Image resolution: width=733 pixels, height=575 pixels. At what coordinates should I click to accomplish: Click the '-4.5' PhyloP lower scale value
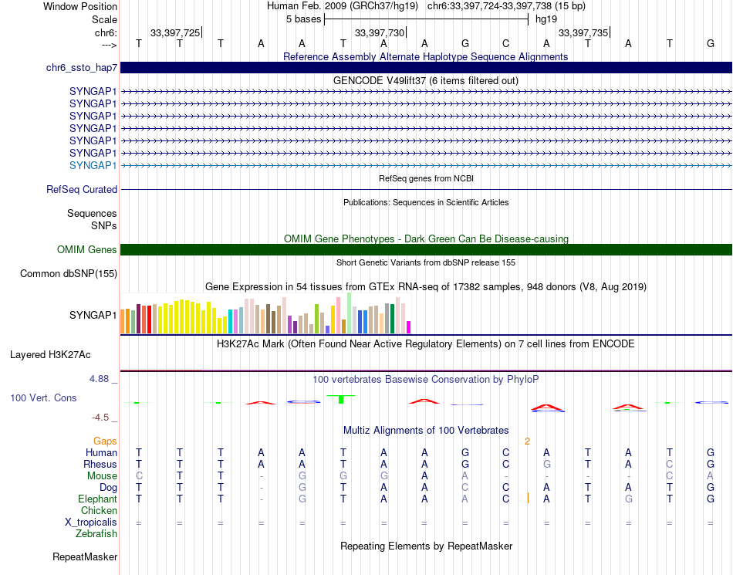pos(100,418)
